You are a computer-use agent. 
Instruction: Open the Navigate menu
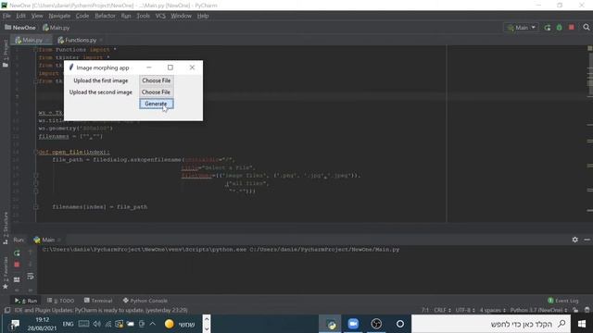(x=59, y=16)
